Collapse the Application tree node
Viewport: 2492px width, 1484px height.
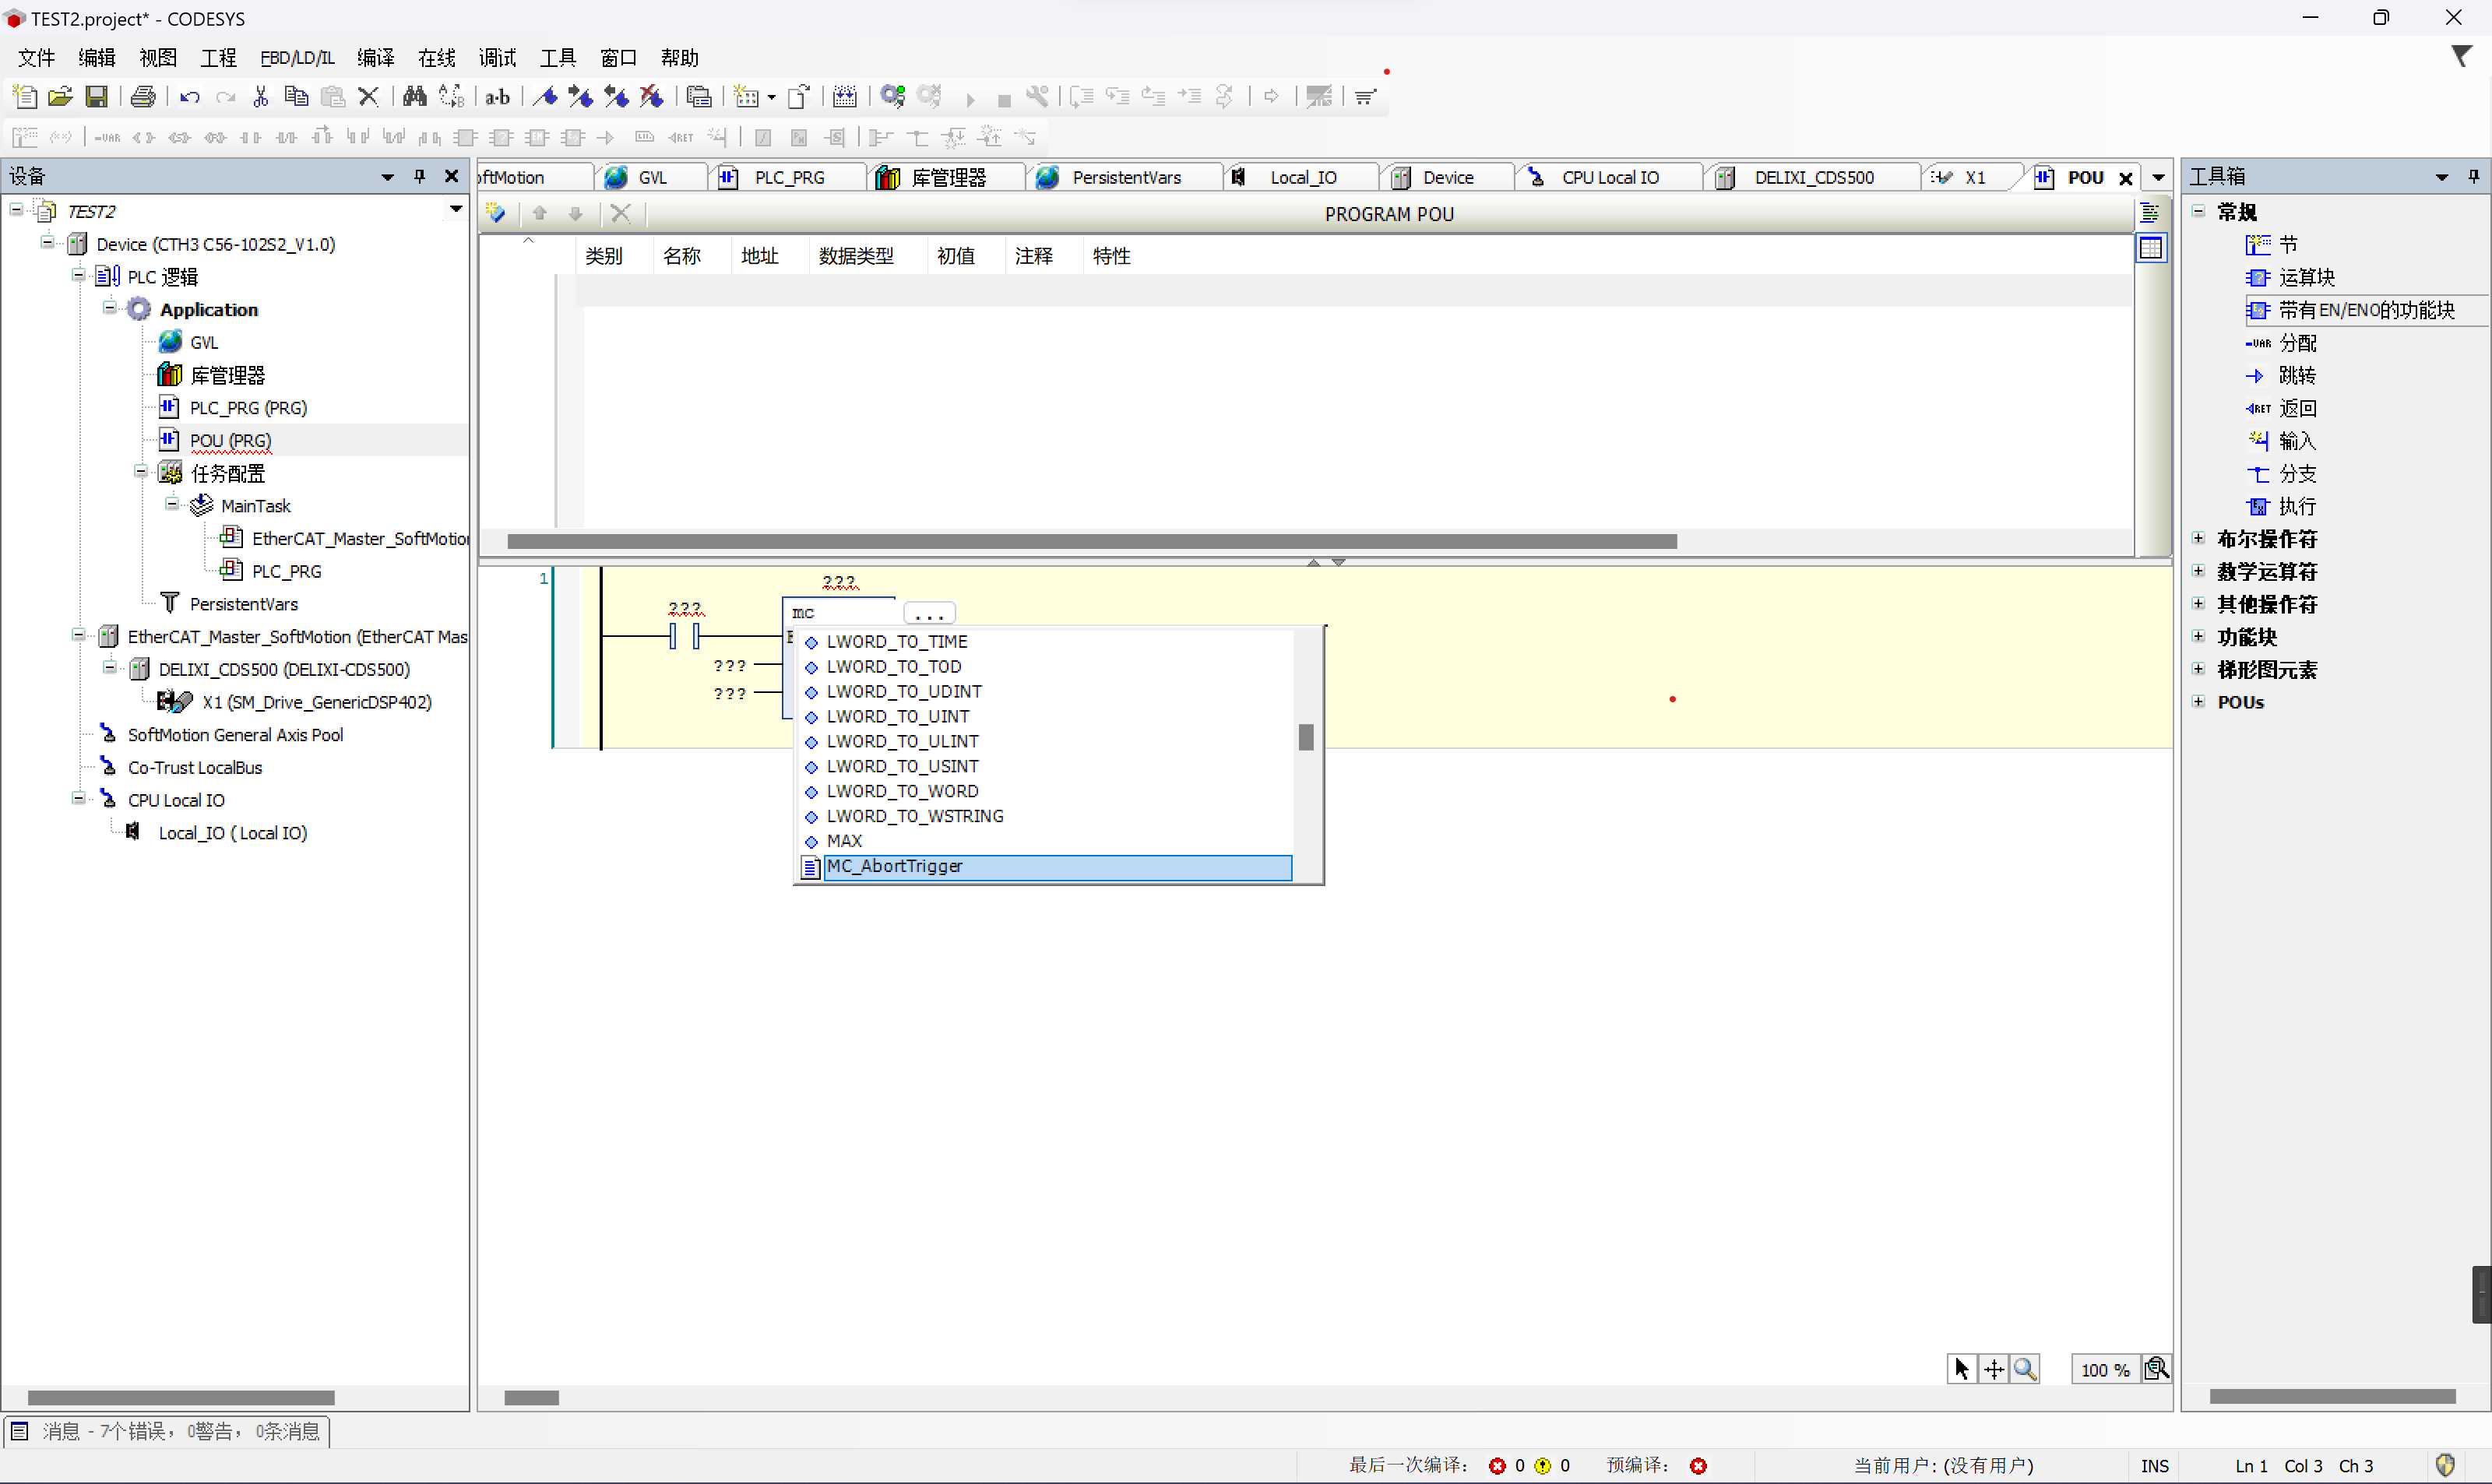tap(109, 309)
